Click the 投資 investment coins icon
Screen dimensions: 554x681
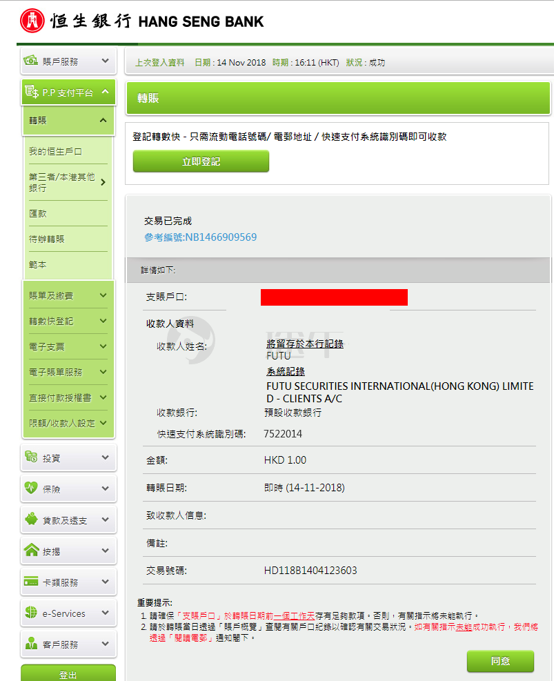point(31,457)
